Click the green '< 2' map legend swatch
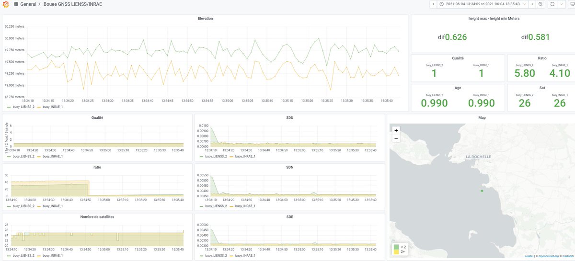 (x=396, y=247)
